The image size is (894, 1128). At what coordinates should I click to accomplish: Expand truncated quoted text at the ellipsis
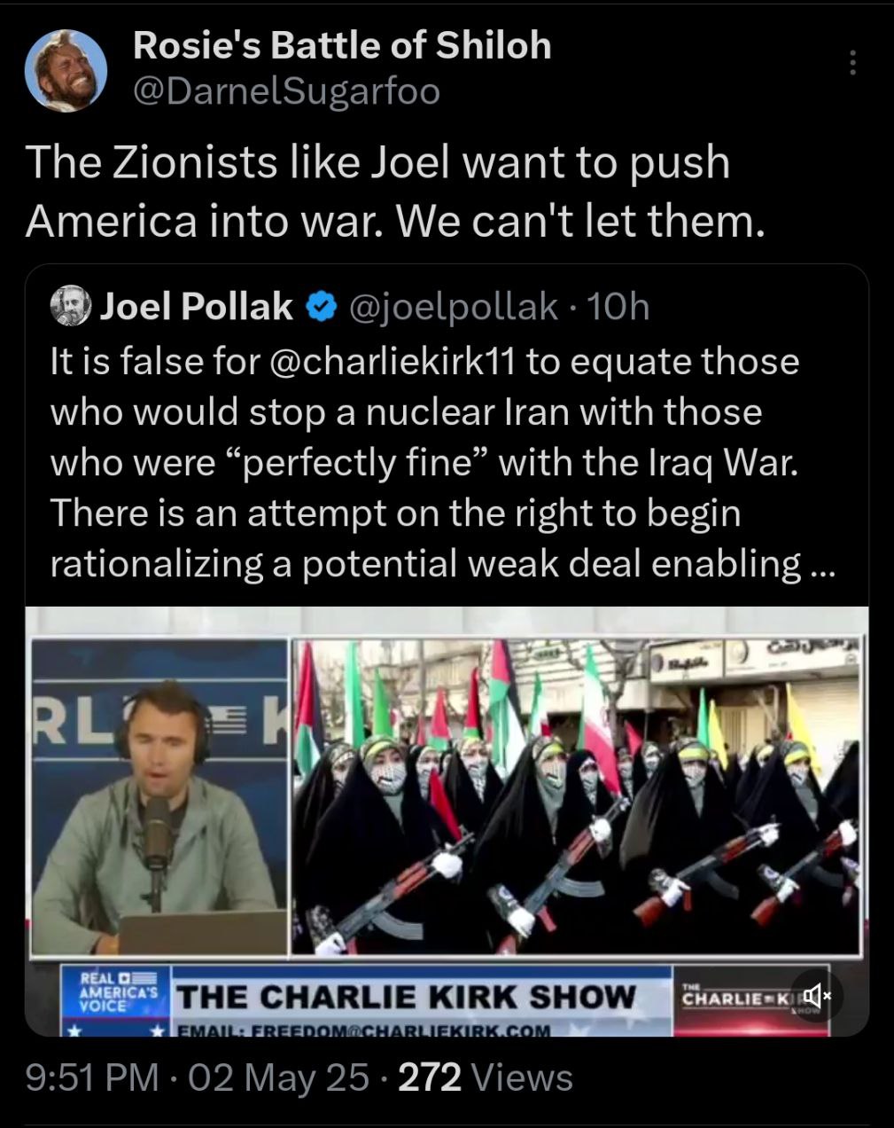coord(821,565)
